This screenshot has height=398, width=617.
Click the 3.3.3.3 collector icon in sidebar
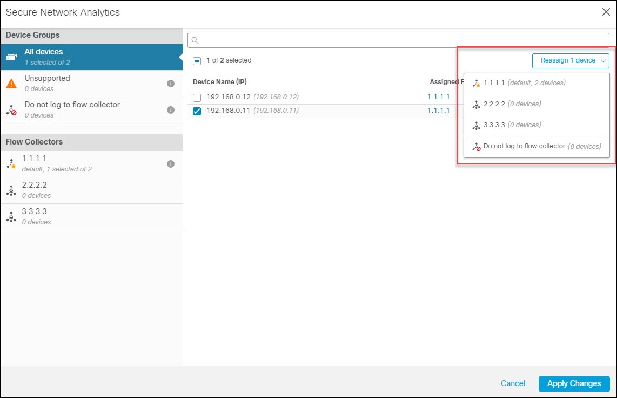point(11,217)
